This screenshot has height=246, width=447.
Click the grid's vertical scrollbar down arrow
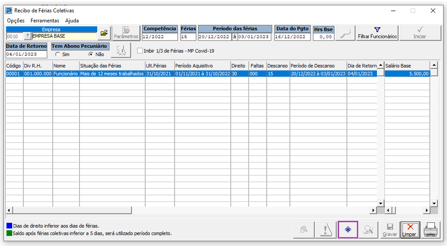[x=381, y=204]
